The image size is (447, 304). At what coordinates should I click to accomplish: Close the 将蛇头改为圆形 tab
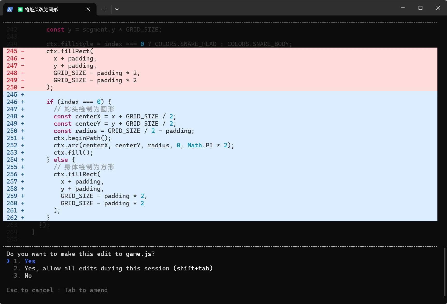pos(88,9)
